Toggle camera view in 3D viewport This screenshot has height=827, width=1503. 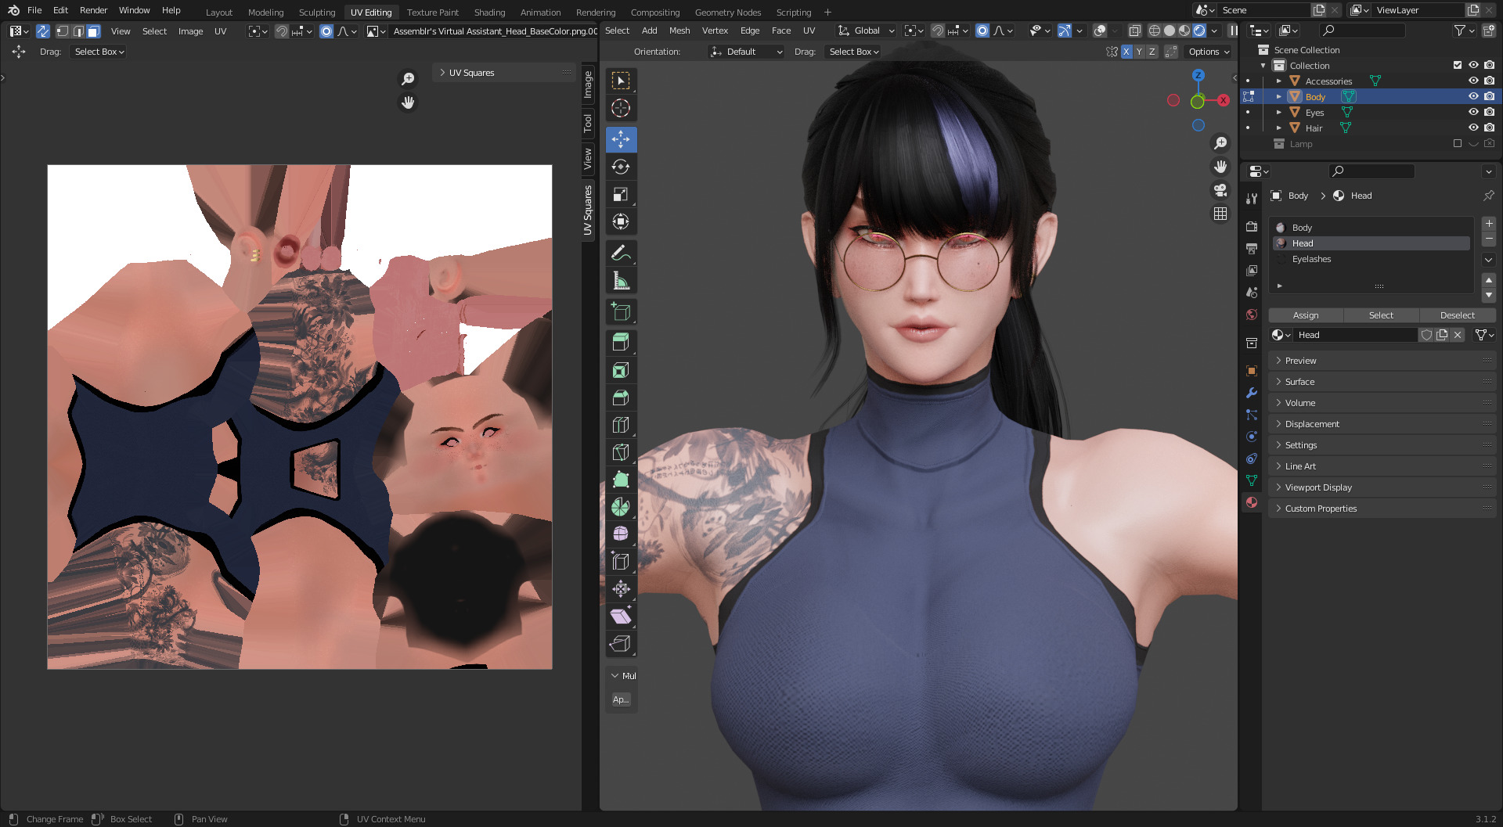click(x=1220, y=190)
